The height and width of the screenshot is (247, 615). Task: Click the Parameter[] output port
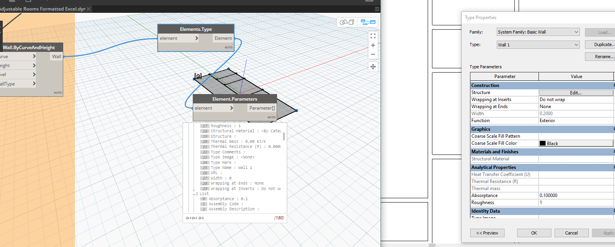click(x=262, y=108)
